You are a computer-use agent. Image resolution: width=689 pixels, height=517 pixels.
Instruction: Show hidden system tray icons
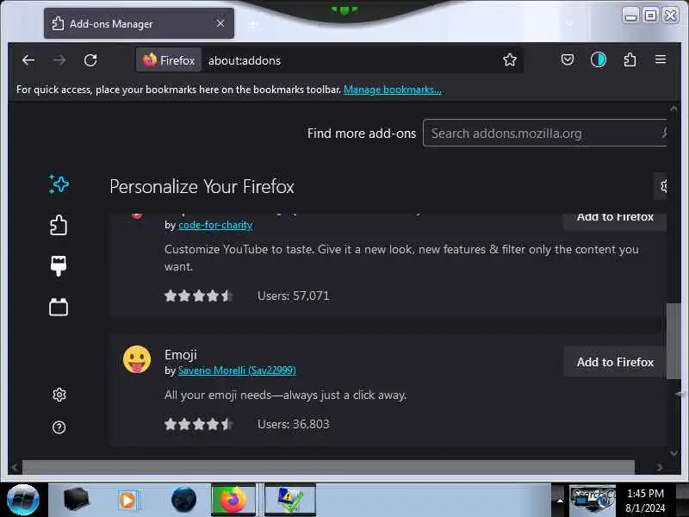[x=560, y=500]
